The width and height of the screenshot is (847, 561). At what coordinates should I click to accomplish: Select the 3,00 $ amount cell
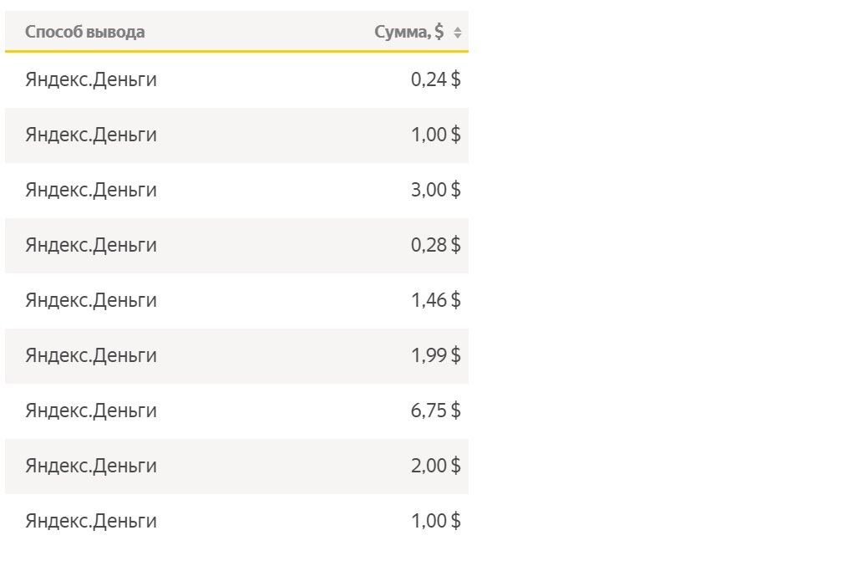click(435, 190)
